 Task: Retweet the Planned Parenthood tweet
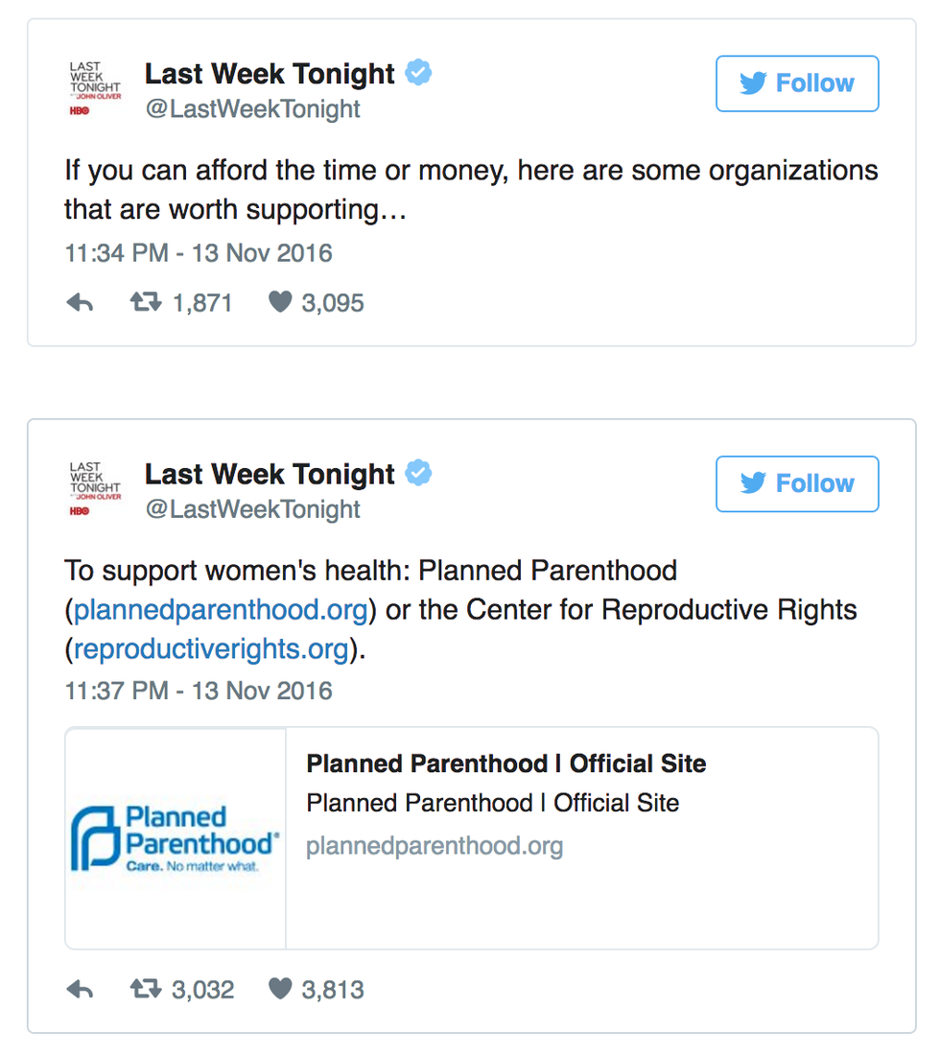(147, 990)
